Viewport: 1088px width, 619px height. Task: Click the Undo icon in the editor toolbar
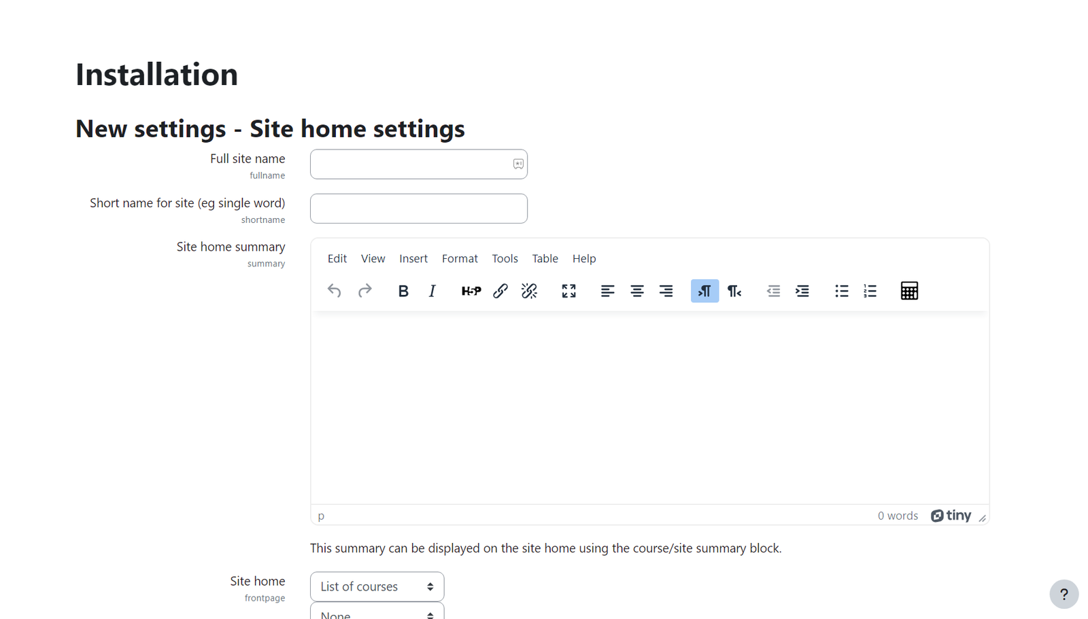click(x=334, y=291)
